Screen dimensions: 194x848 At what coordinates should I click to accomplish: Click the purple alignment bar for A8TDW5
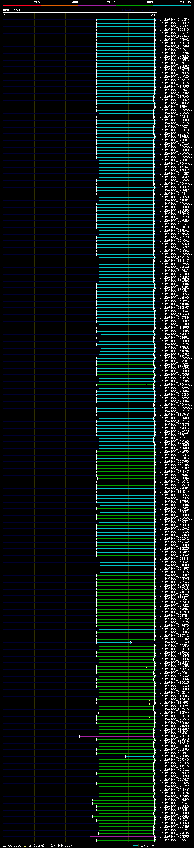click(123, 837)
